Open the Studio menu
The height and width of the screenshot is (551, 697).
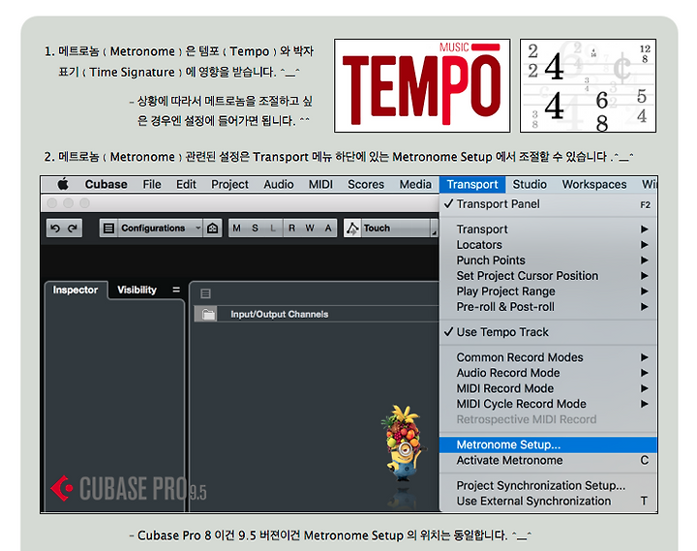pos(530,184)
